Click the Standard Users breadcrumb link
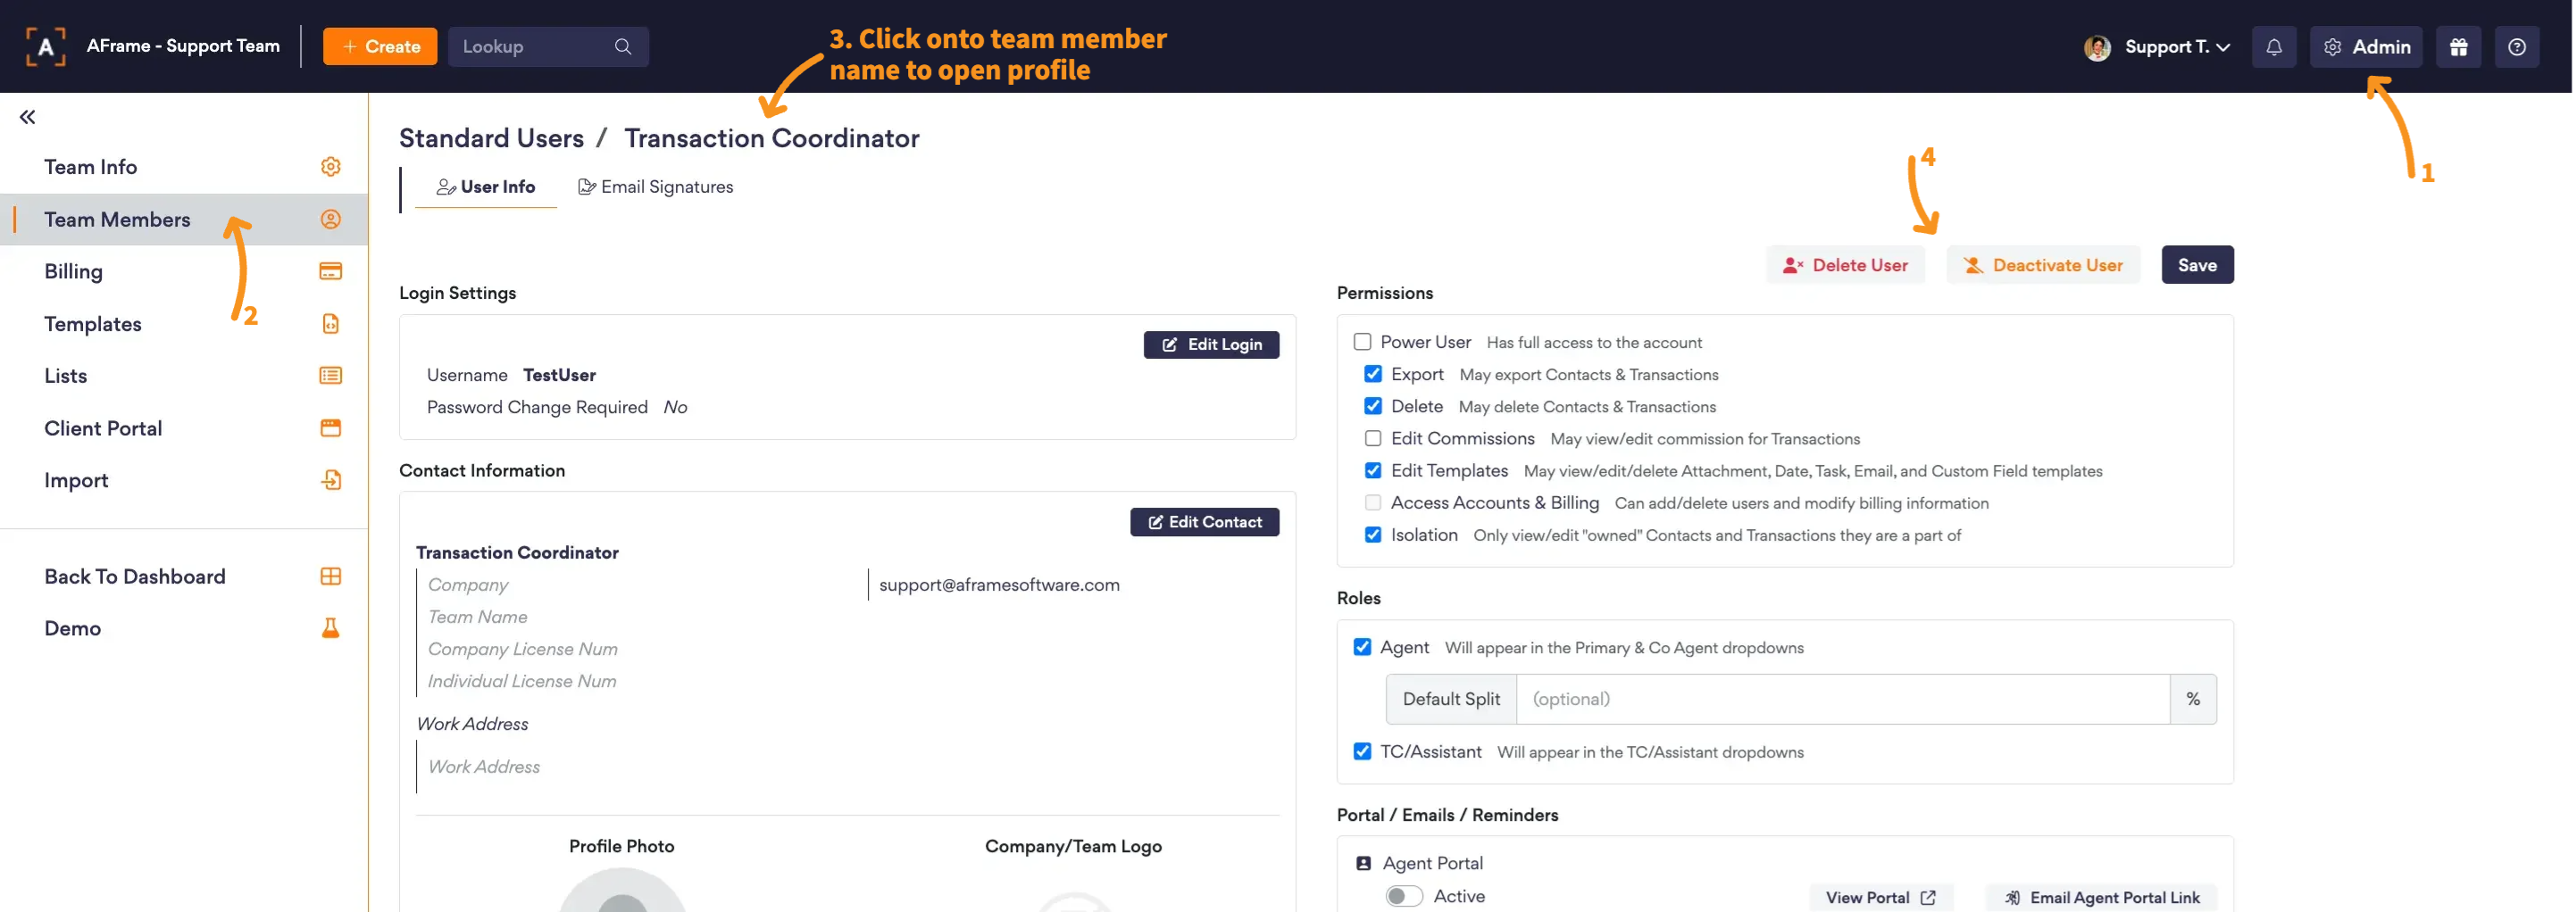 491,137
